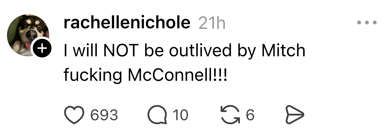This screenshot has height=140, width=388.
Task: Click the word fucking in the post
Action: click(x=93, y=75)
